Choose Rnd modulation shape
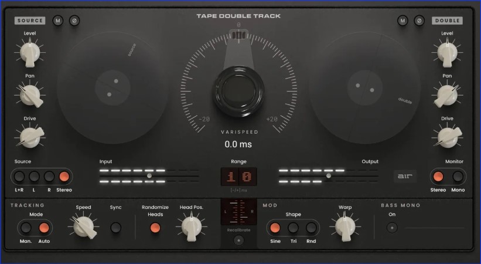Viewport: 481px width, 264px height. (x=311, y=228)
